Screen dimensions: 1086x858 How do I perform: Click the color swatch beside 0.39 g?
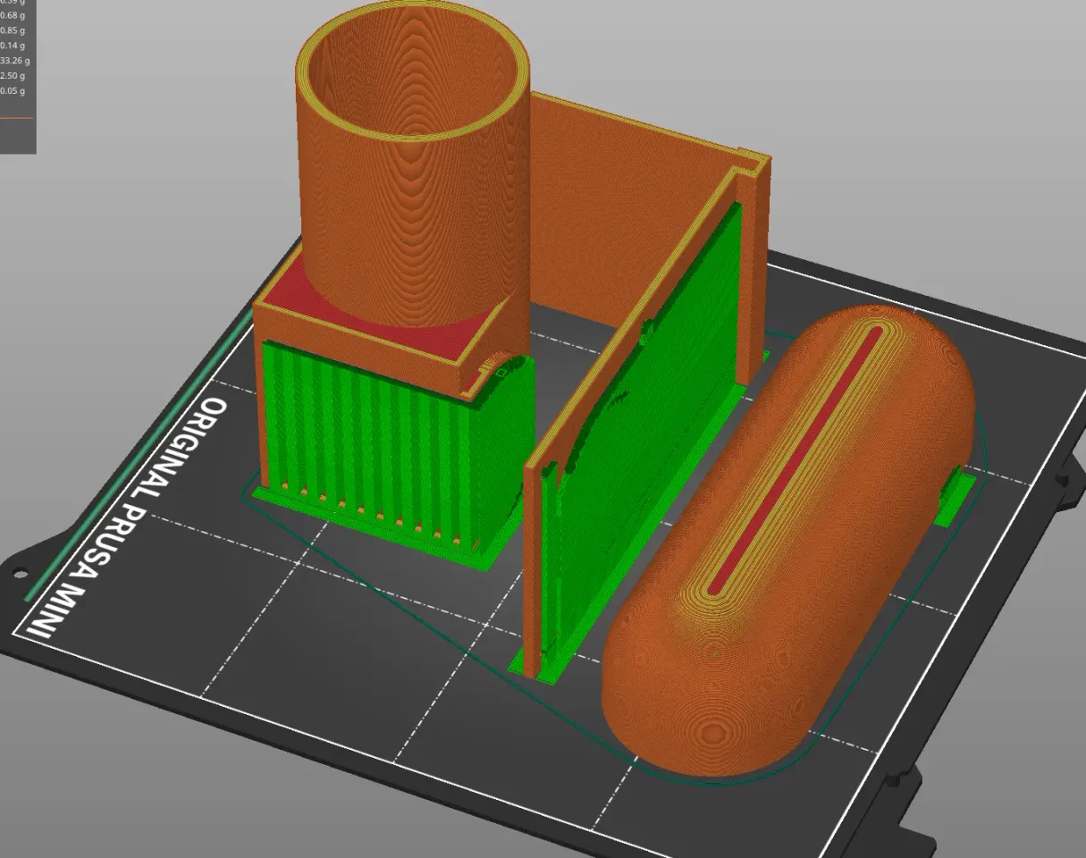click(x=3, y=4)
